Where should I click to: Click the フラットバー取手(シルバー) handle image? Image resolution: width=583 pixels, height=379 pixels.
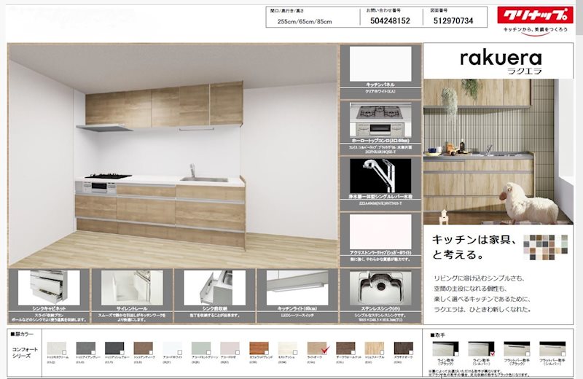[552, 349]
